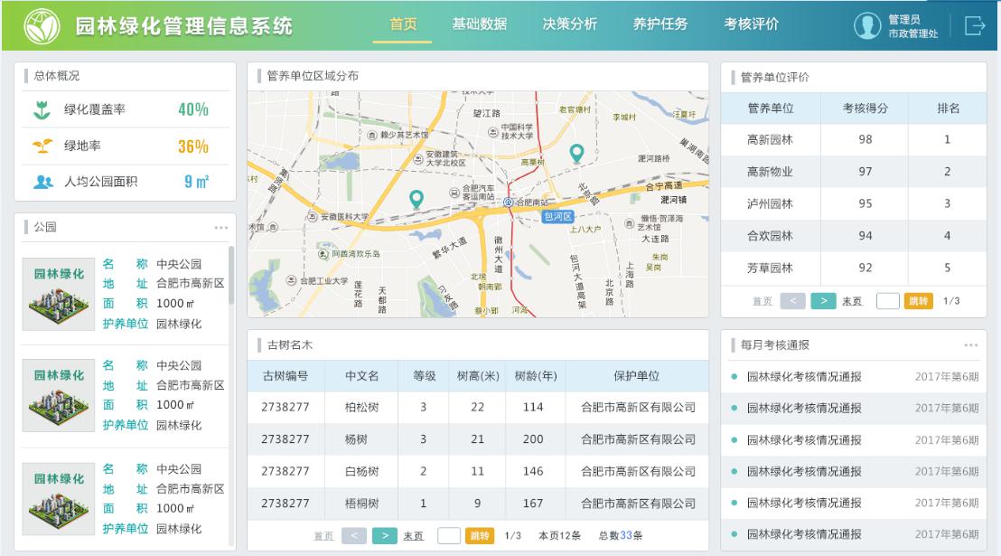Click next page arrow in 管养单位评价
This screenshot has height=556, width=1001.
(x=823, y=301)
